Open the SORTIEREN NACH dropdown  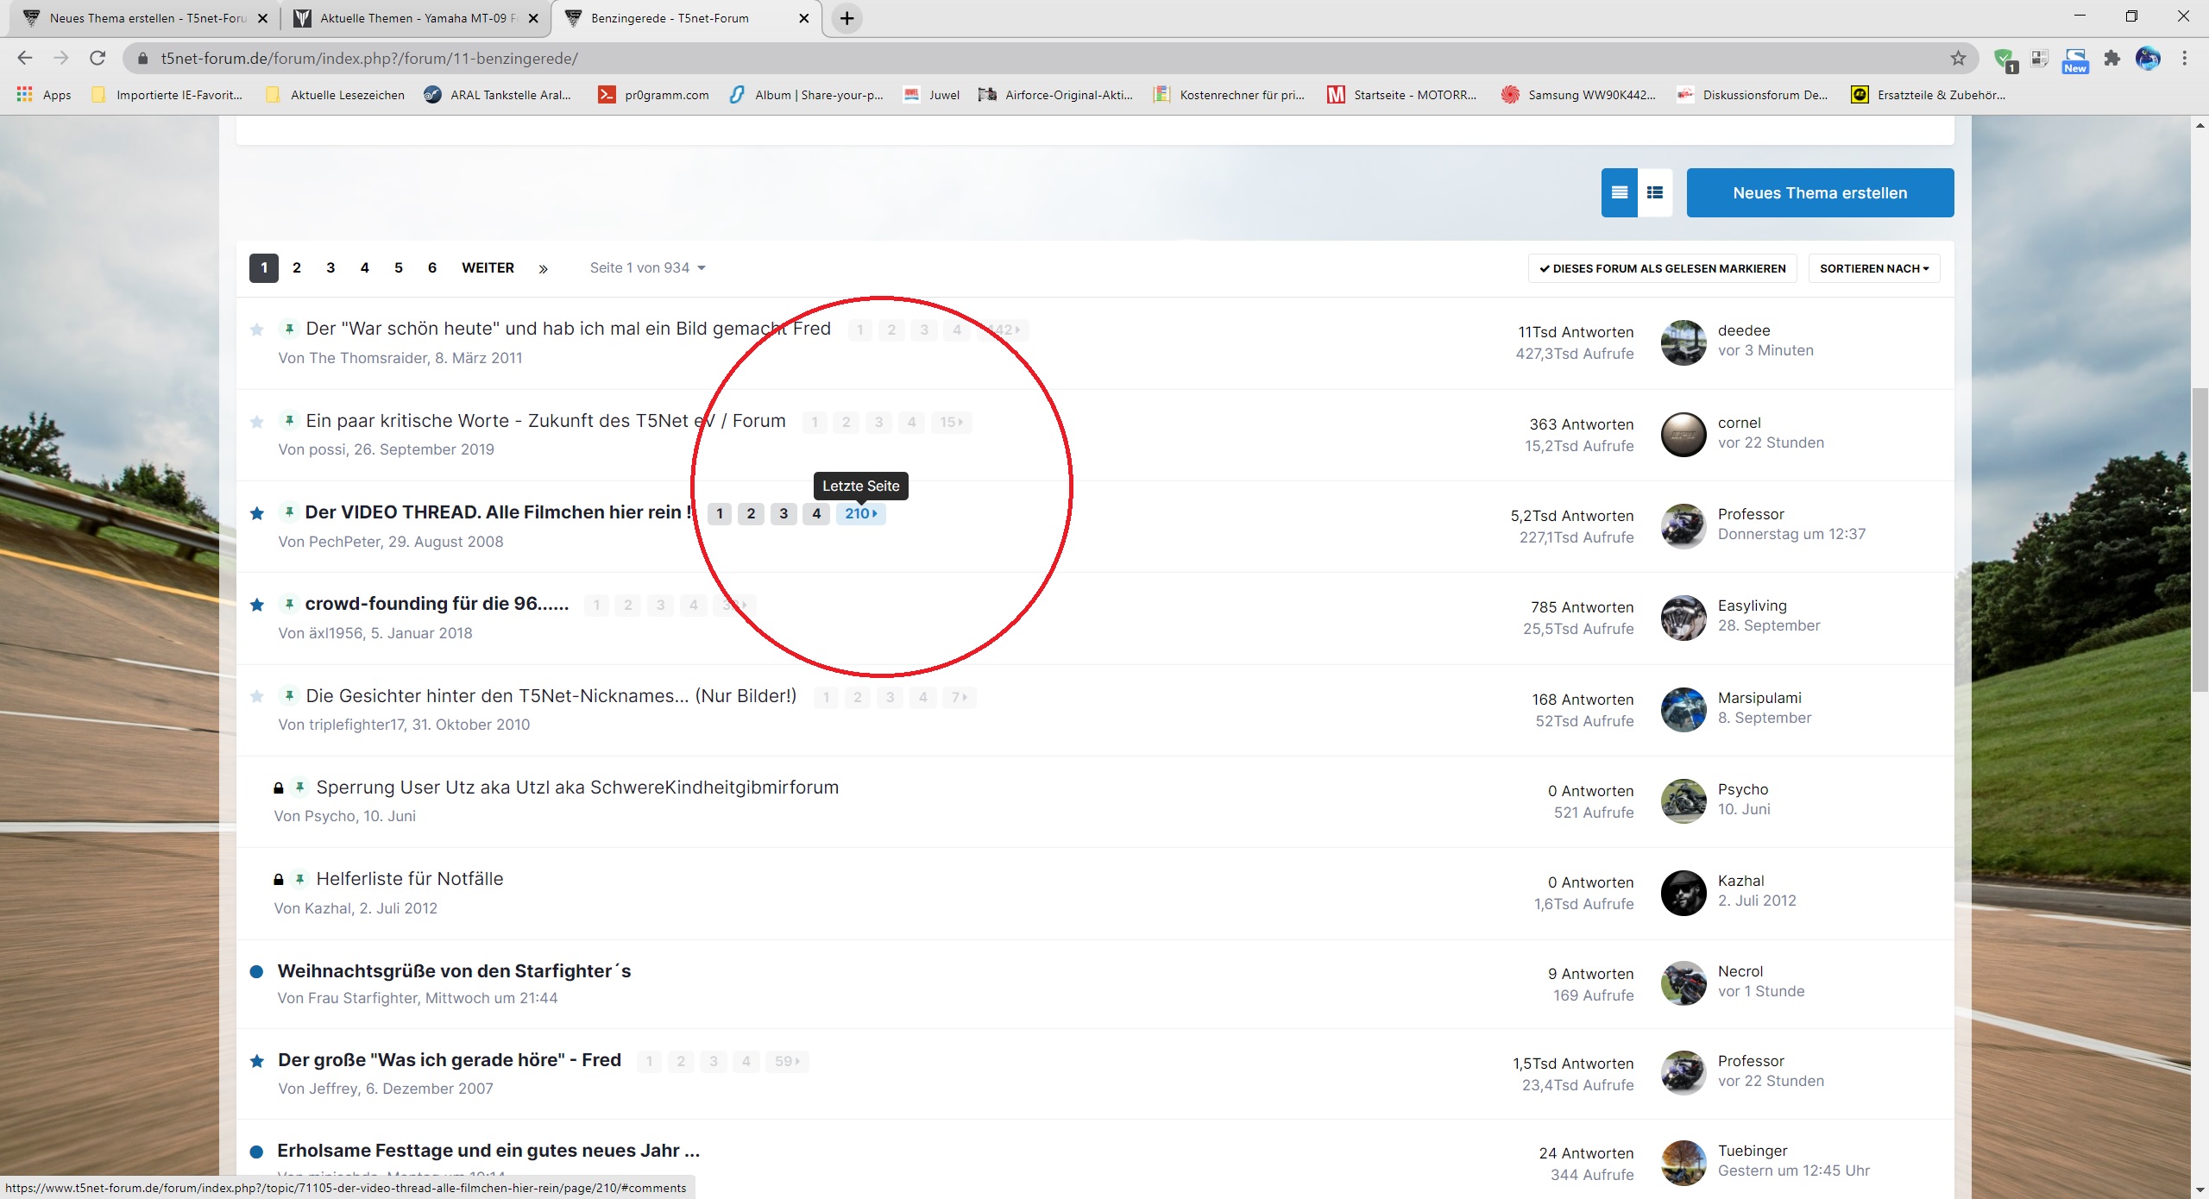tap(1874, 268)
